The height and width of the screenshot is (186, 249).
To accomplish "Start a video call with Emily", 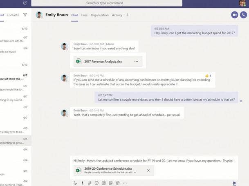I will [235, 15].
